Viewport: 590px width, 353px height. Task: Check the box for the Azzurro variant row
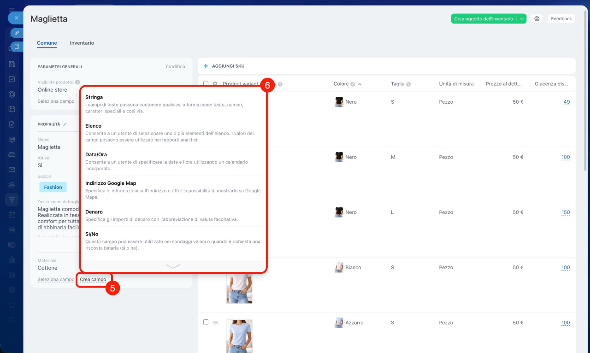click(x=206, y=322)
